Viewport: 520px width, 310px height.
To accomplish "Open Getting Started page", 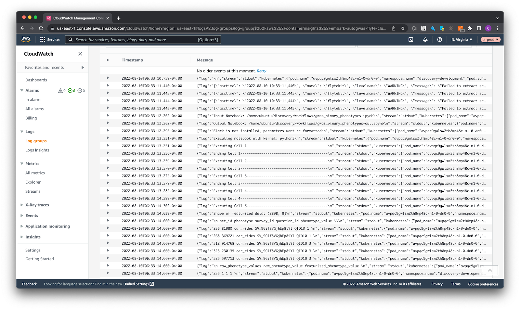I will tap(40, 259).
